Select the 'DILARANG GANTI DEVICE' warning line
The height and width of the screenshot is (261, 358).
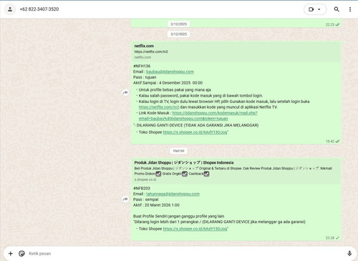[x=196, y=125]
